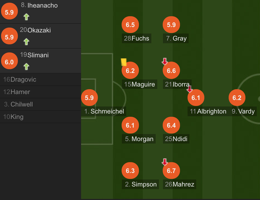Click Iheanacho's 5.9 rating in sidebar
The width and height of the screenshot is (260, 200).
pyautogui.click(x=9, y=12)
